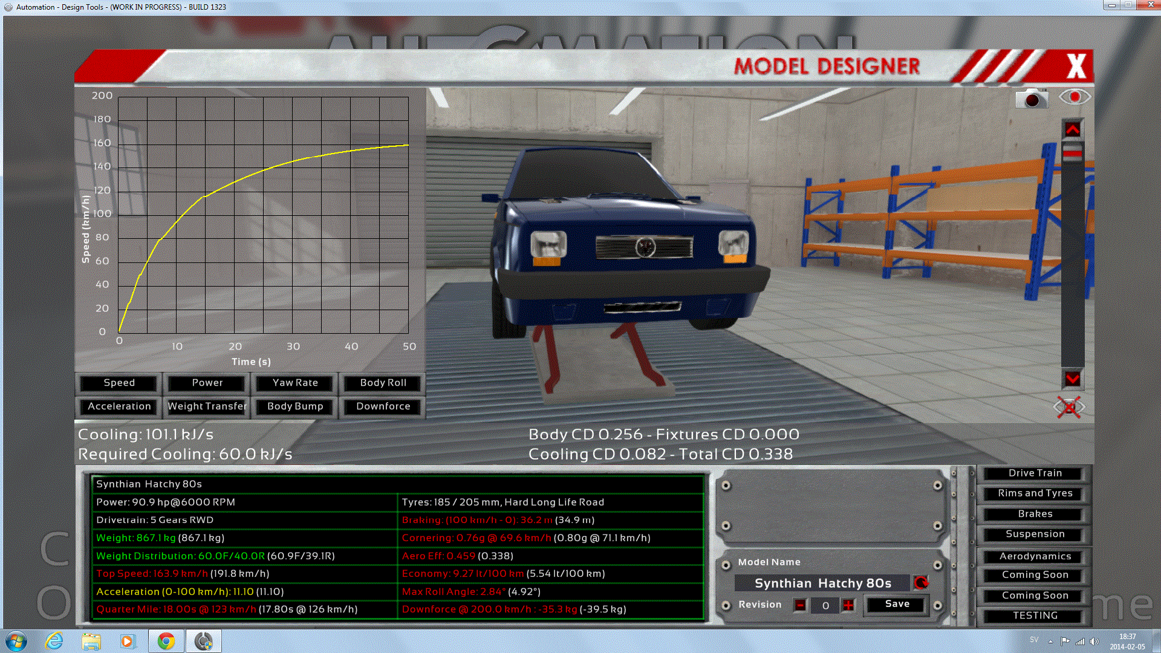Click the red reset icon beside model name
The height and width of the screenshot is (653, 1161).
coord(921,583)
